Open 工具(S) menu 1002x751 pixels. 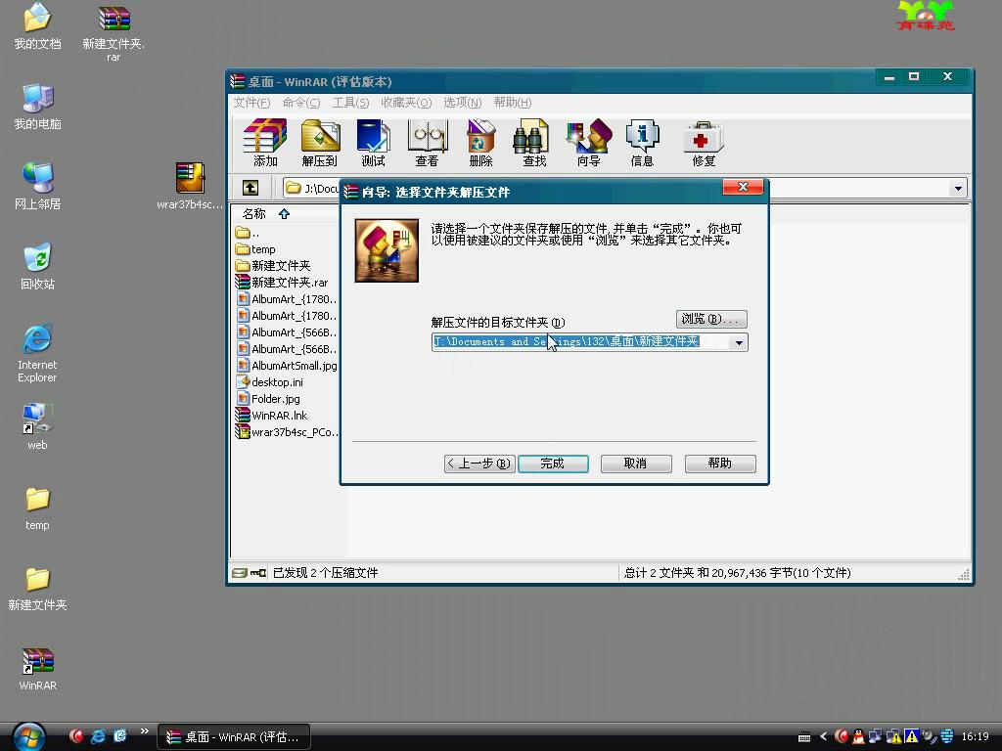coord(350,103)
